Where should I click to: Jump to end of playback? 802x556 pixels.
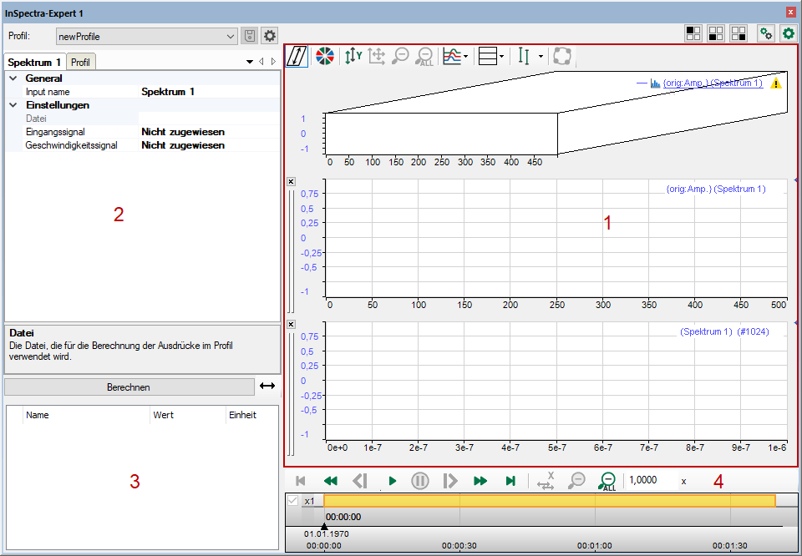[510, 481]
